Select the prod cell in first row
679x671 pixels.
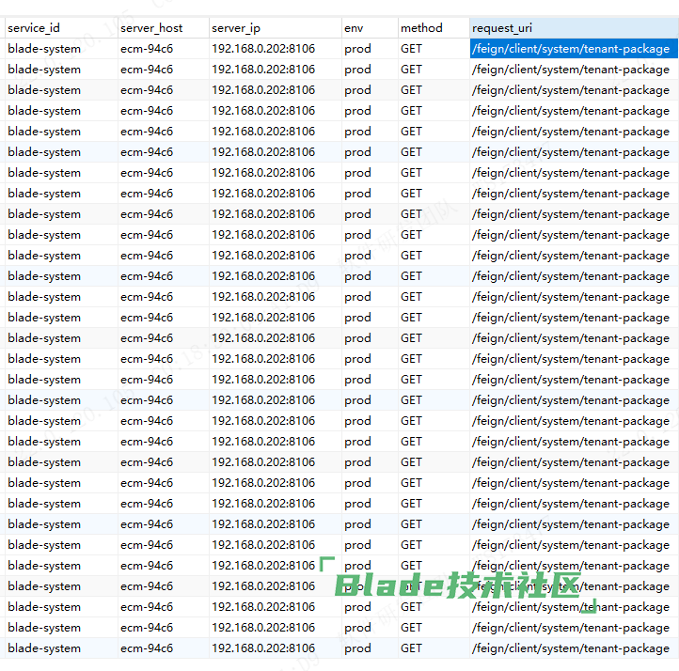coord(357,49)
